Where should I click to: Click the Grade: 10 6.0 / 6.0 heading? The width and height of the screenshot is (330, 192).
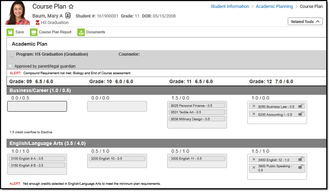111,81
